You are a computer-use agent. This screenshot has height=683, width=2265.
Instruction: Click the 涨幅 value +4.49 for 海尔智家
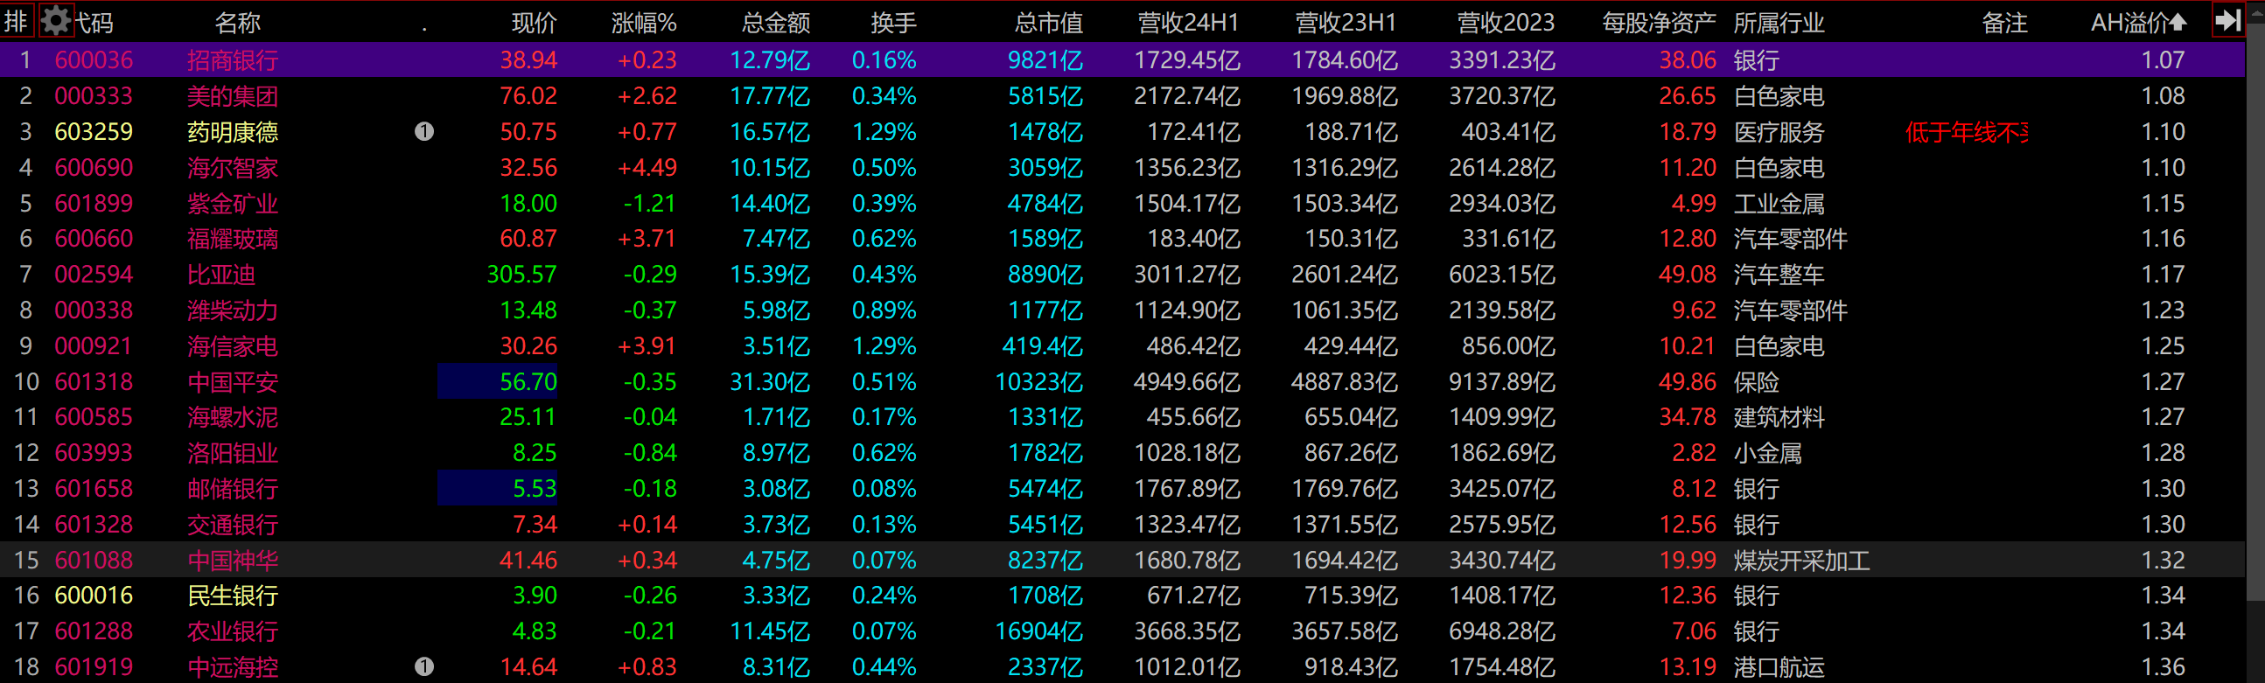647,167
